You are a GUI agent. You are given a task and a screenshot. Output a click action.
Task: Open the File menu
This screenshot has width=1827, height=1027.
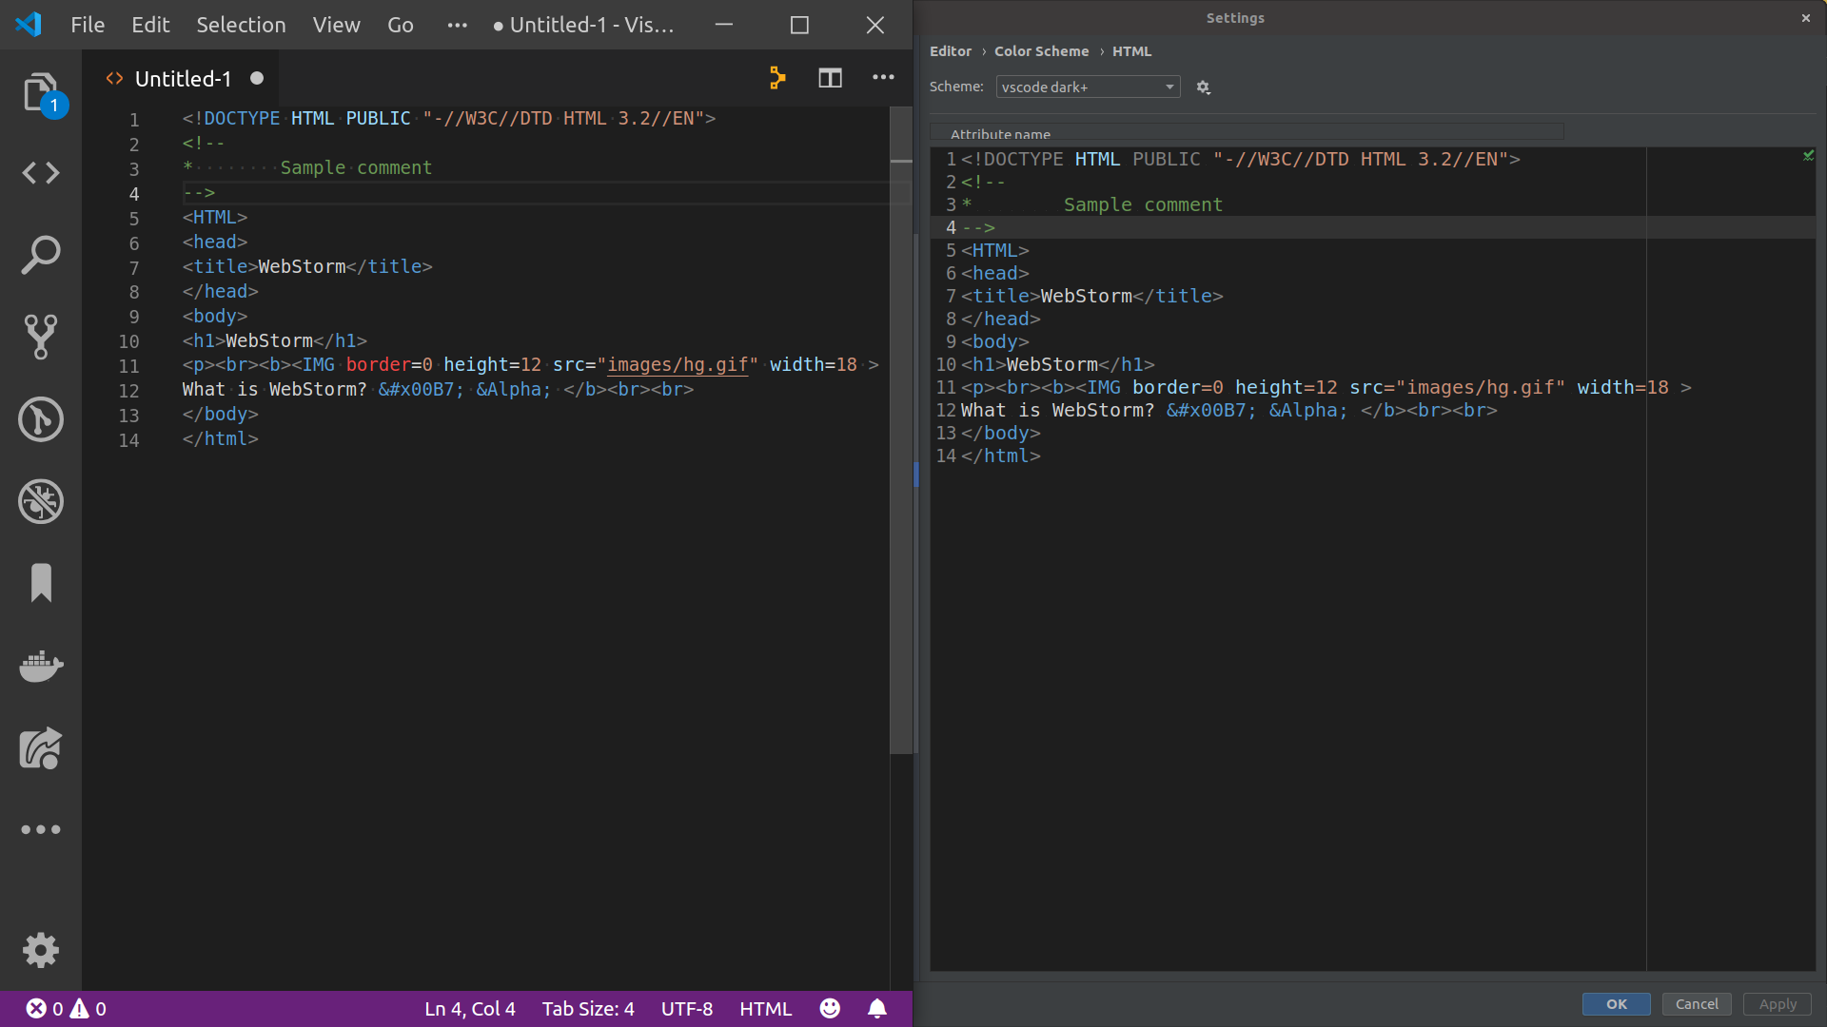[x=87, y=25]
